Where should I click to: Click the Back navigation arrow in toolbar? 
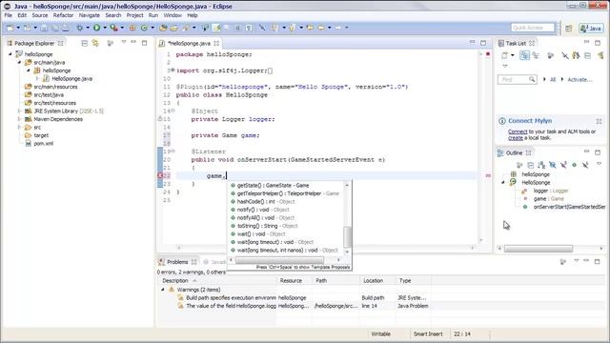(x=321, y=28)
